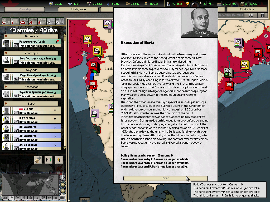Open naval units list with anchor icon
Screen dimensions: 270x202
tap(41, 21)
